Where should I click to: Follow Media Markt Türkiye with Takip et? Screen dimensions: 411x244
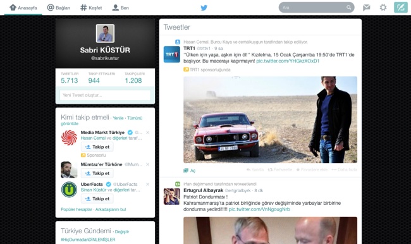(x=97, y=147)
